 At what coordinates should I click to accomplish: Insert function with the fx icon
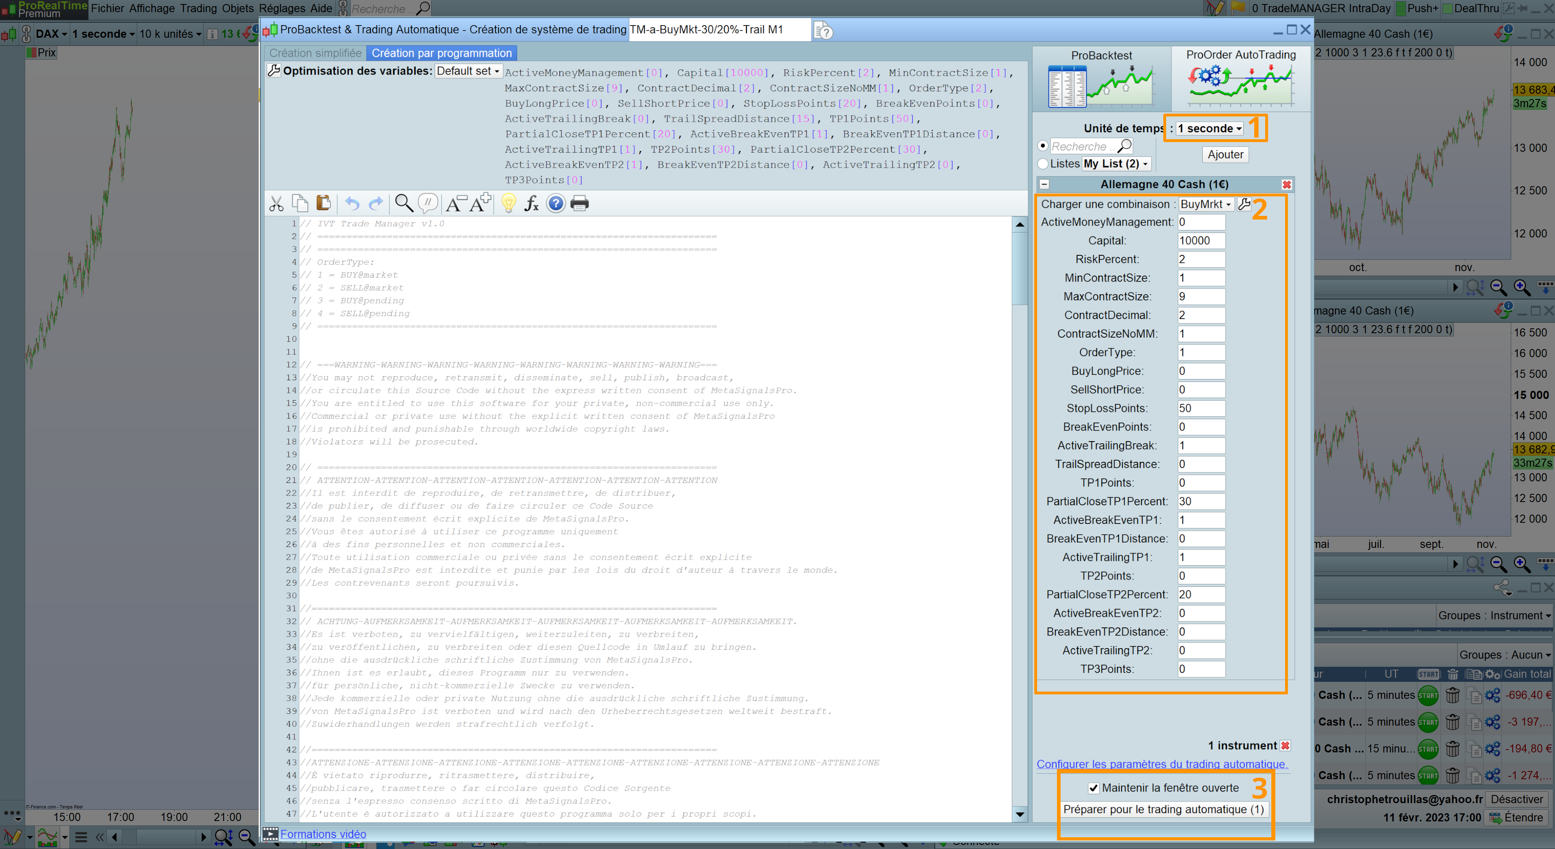pos(531,203)
